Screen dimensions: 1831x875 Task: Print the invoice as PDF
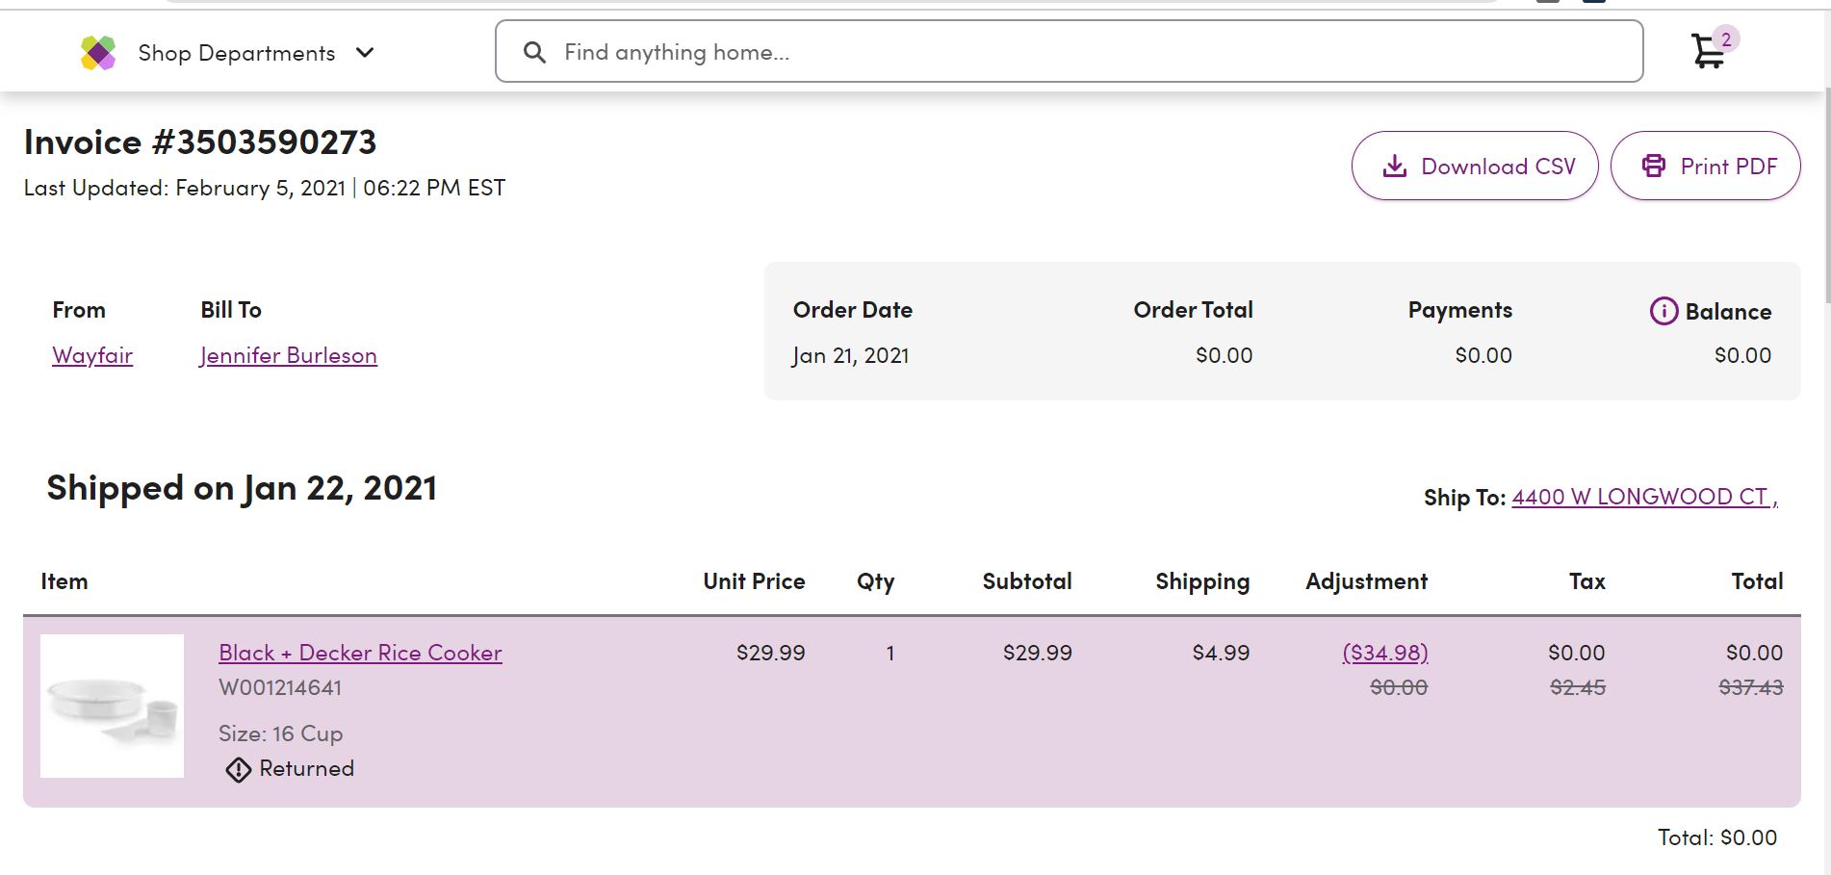(x=1705, y=166)
